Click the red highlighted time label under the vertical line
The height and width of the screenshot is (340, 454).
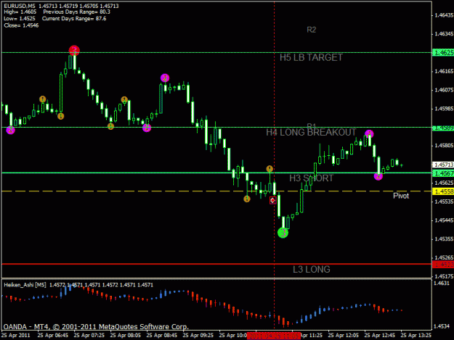[x=274, y=336]
